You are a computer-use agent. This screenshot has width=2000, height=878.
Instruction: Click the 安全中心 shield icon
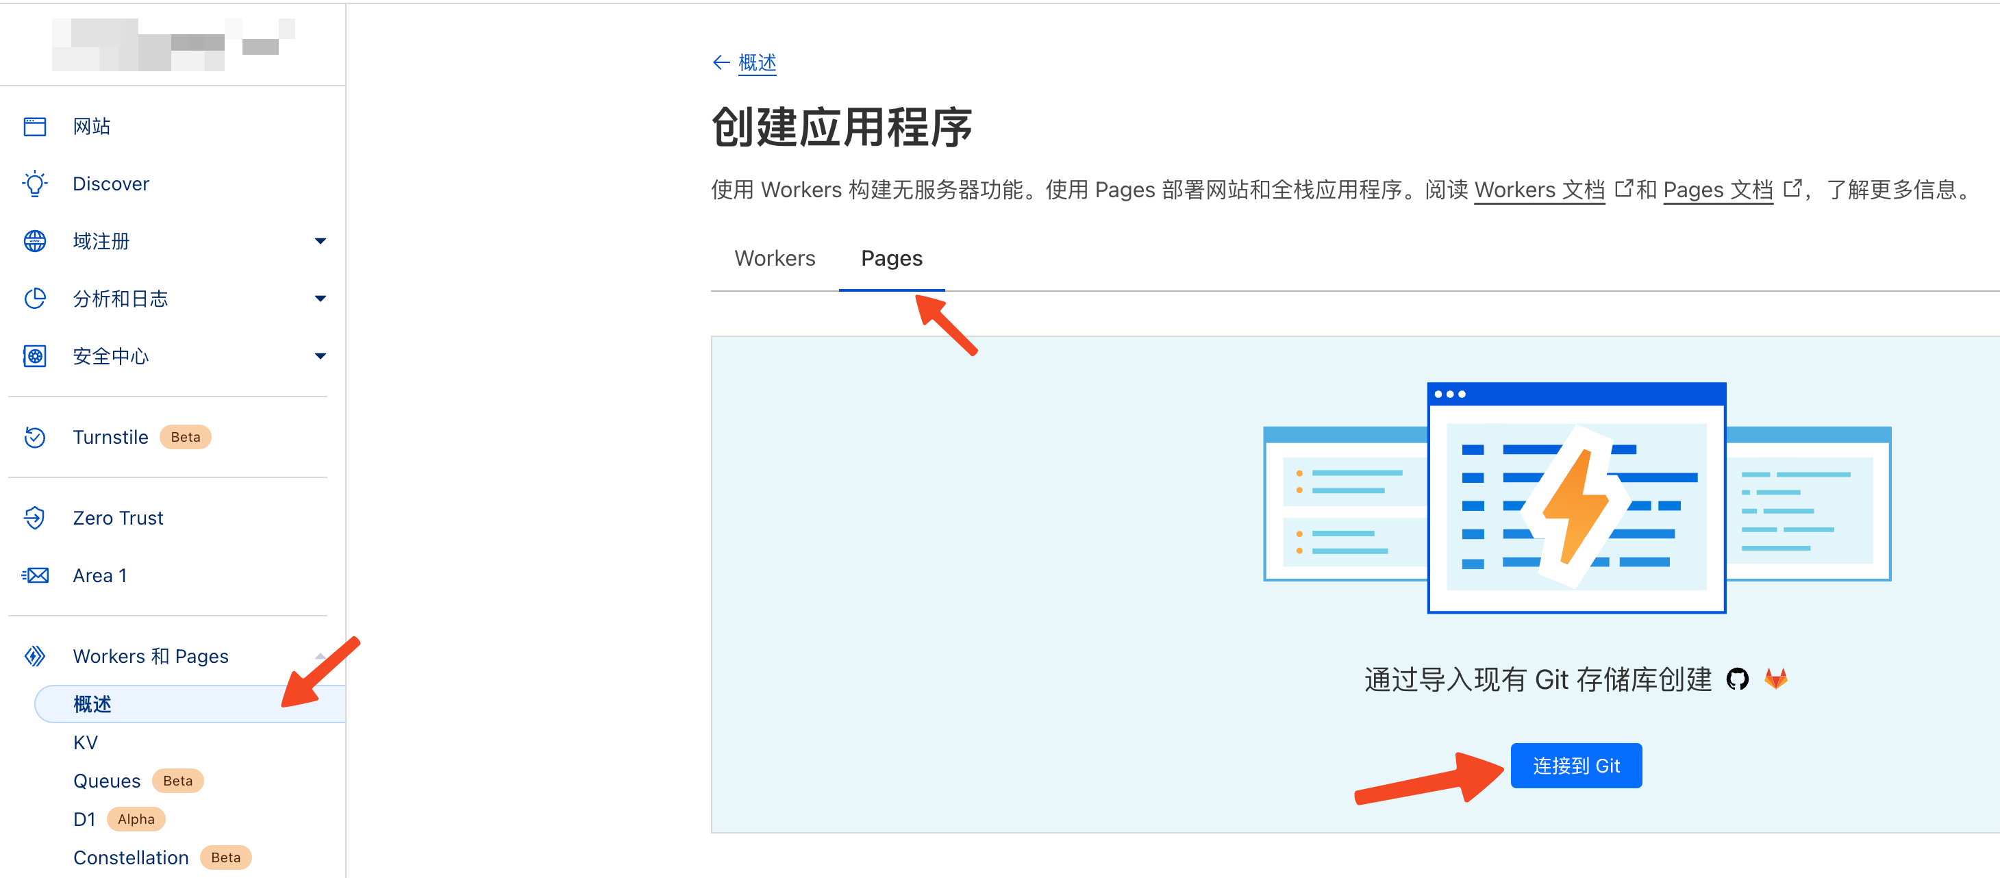pos(35,356)
